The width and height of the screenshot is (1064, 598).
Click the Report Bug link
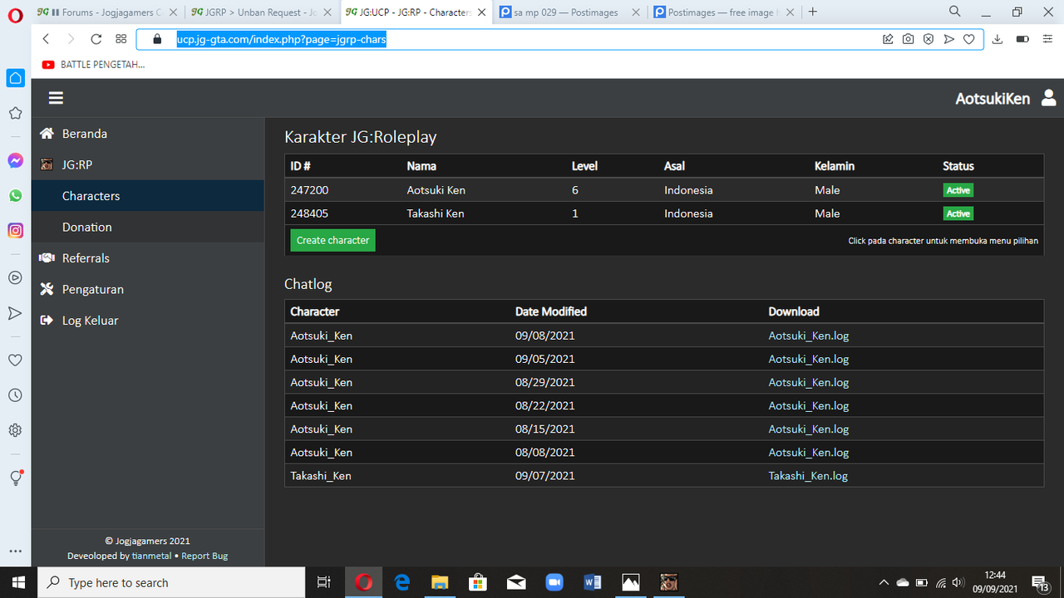tap(204, 556)
